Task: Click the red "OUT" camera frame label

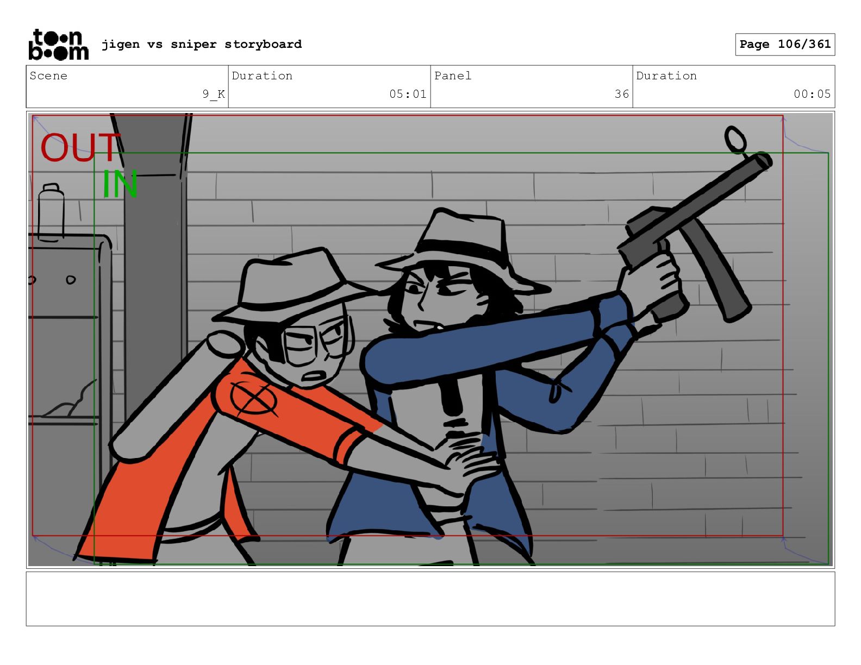Action: [80, 148]
